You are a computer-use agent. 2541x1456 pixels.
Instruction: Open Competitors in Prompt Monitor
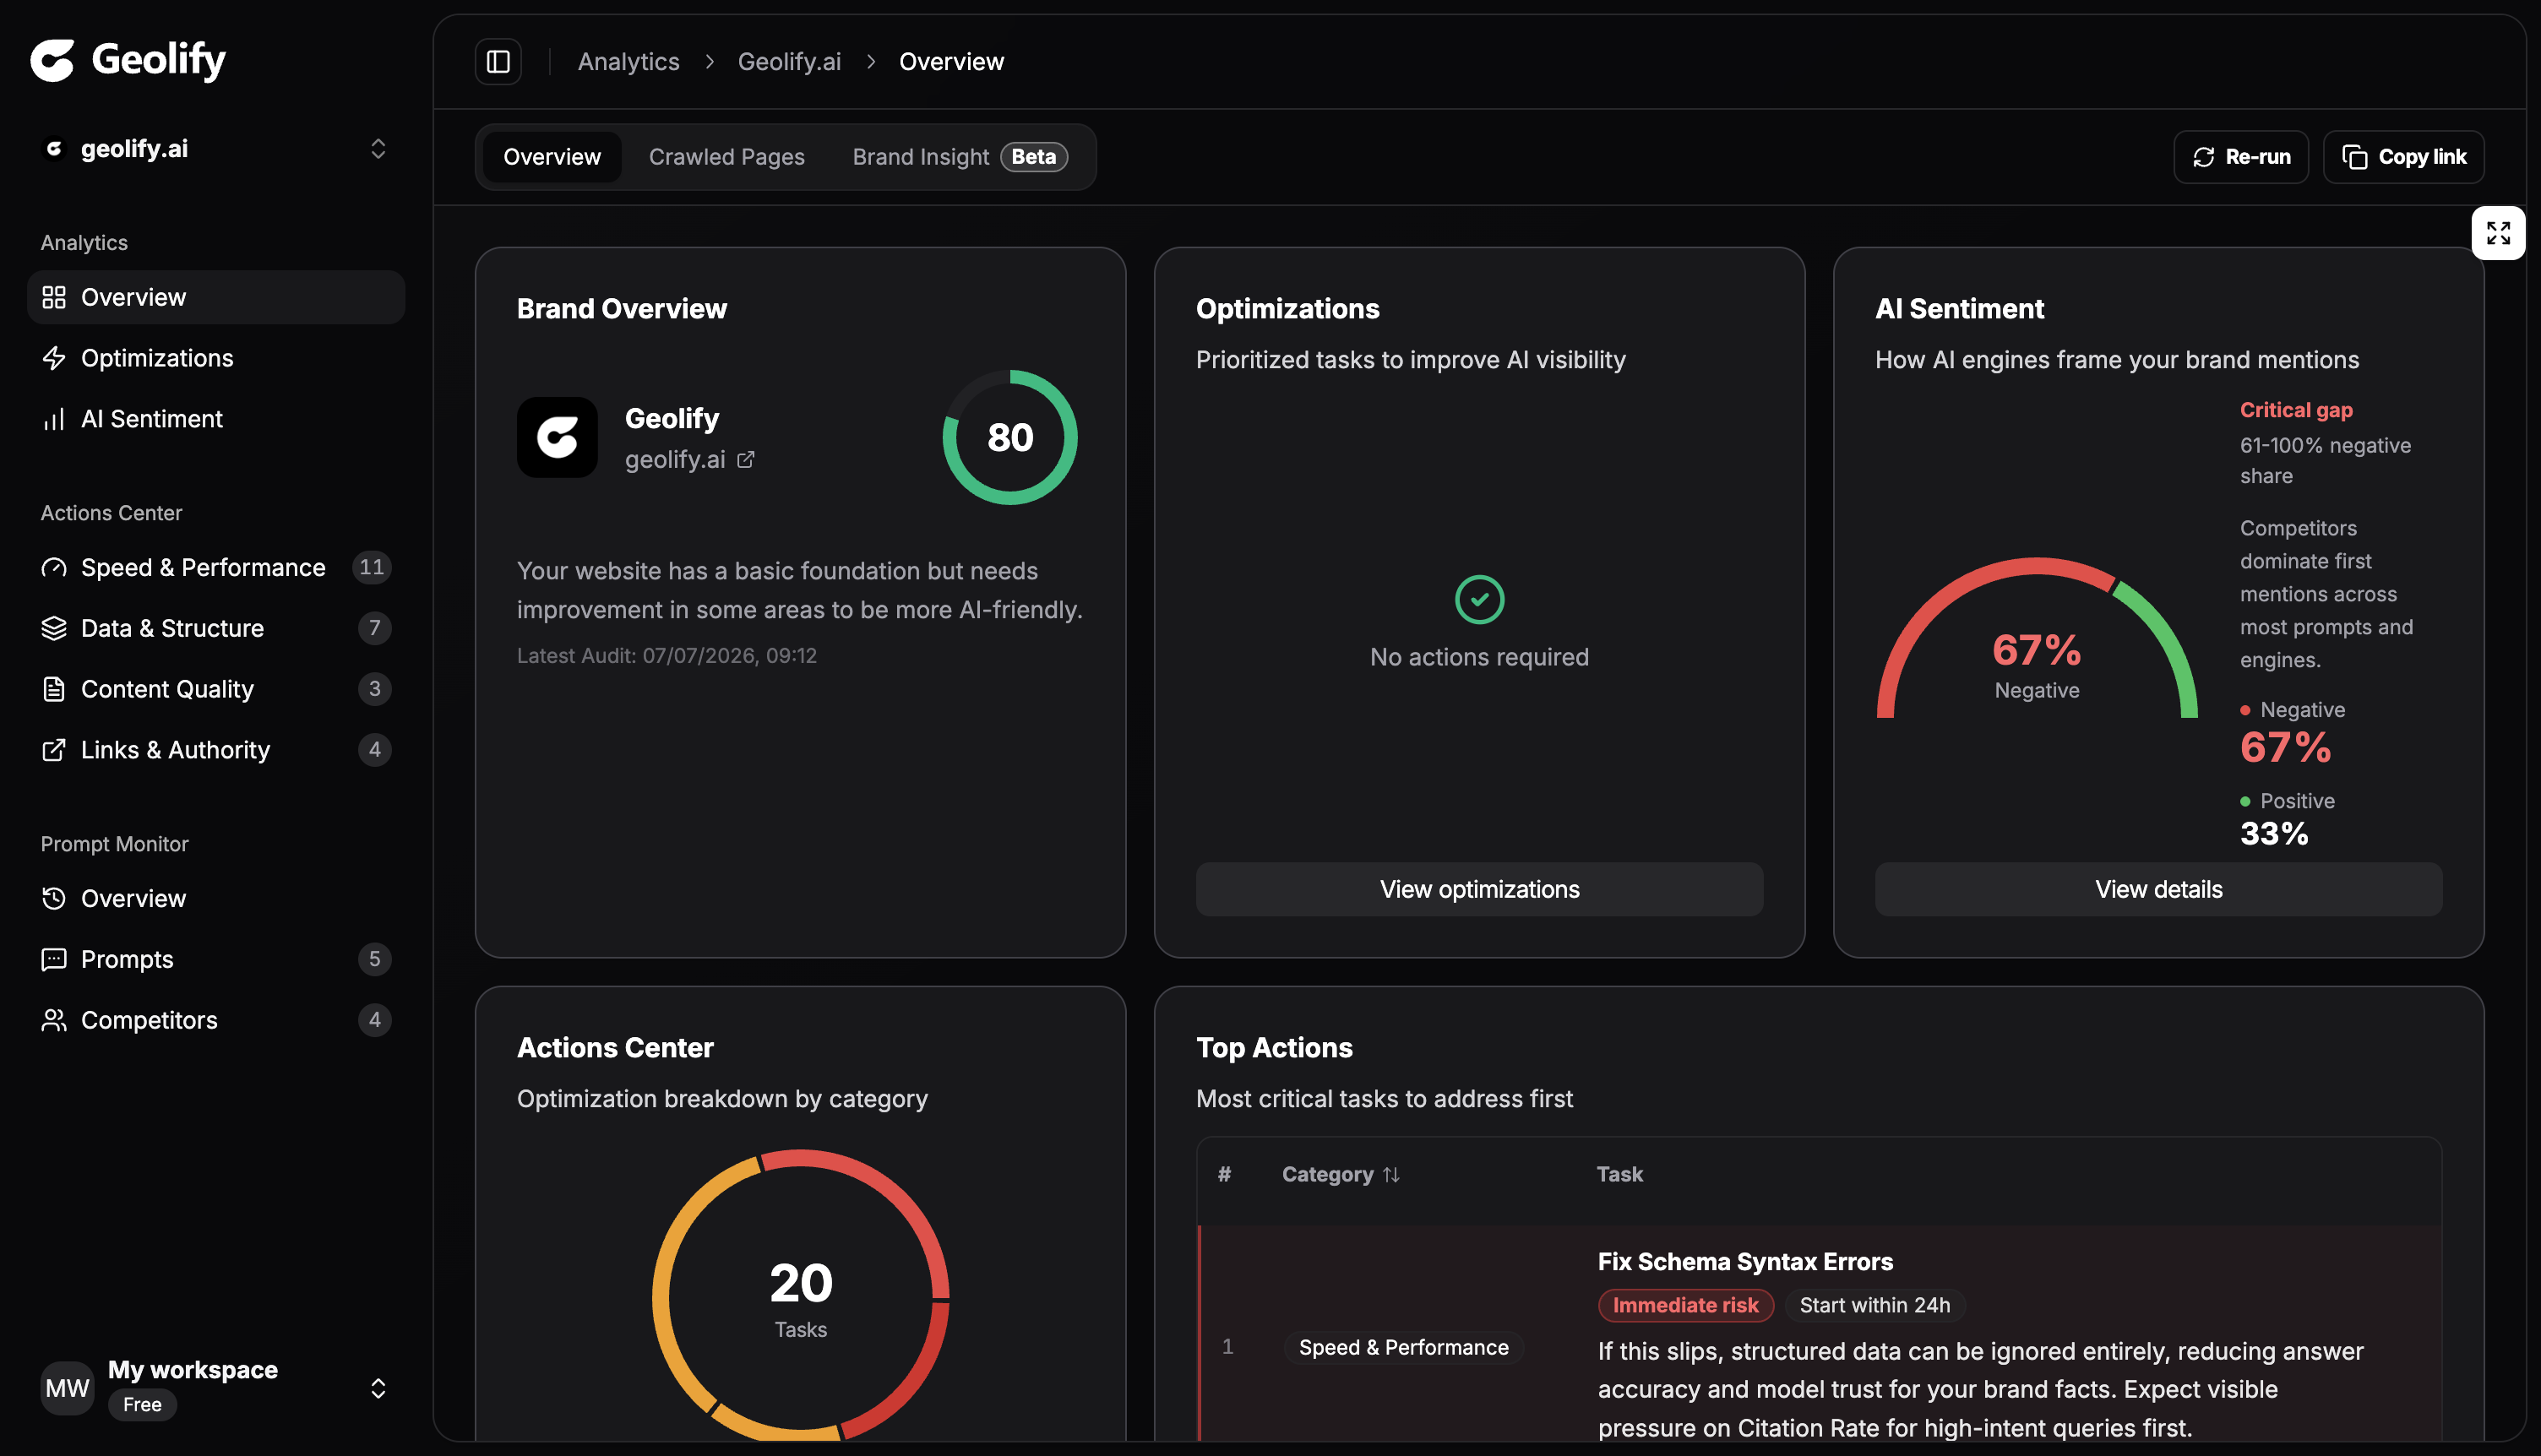pos(216,1020)
